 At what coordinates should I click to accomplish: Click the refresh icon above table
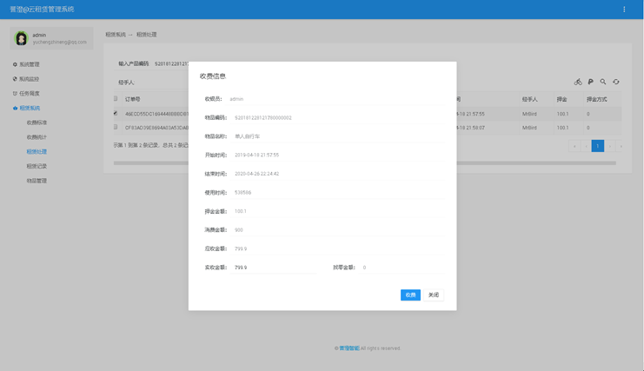(616, 82)
